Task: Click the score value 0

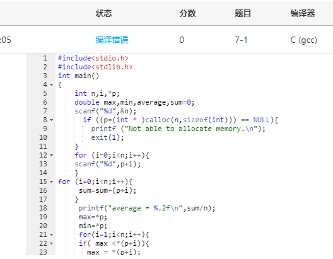Action: 182,40
